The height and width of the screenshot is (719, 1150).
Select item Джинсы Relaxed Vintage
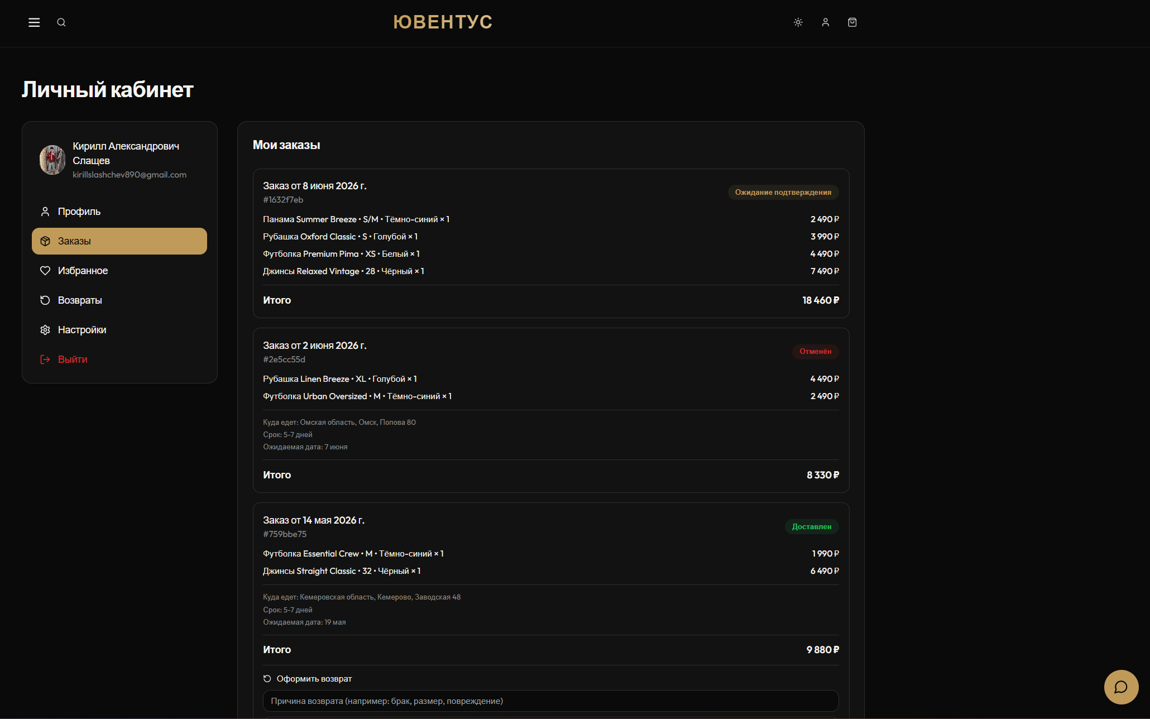click(344, 271)
